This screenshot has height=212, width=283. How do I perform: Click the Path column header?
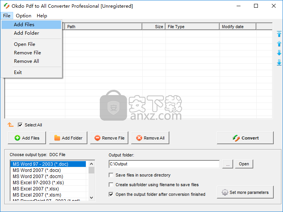[x=103, y=27]
